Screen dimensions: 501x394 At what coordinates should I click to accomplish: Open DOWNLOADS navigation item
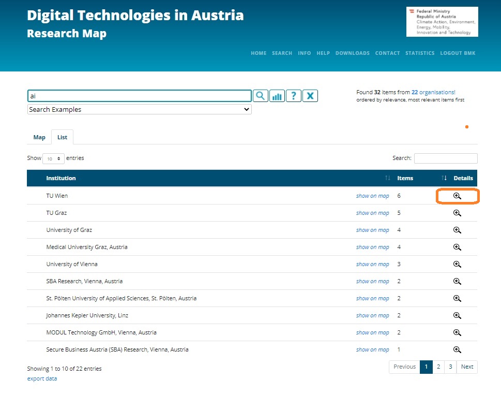[353, 53]
